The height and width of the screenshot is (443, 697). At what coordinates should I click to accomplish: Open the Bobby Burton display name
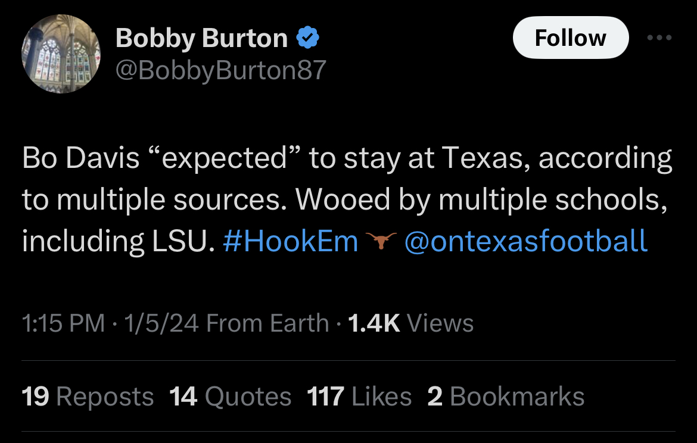[x=201, y=39]
